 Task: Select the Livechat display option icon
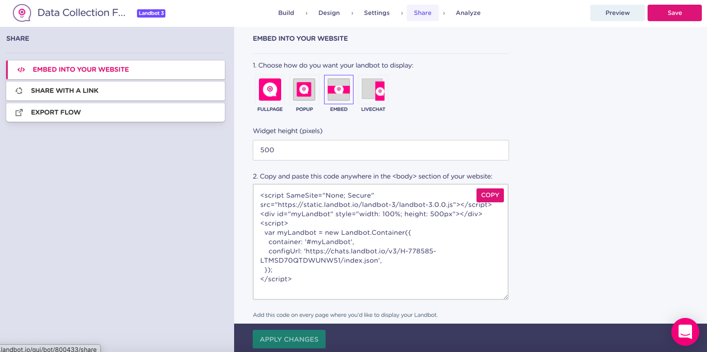coord(373,89)
